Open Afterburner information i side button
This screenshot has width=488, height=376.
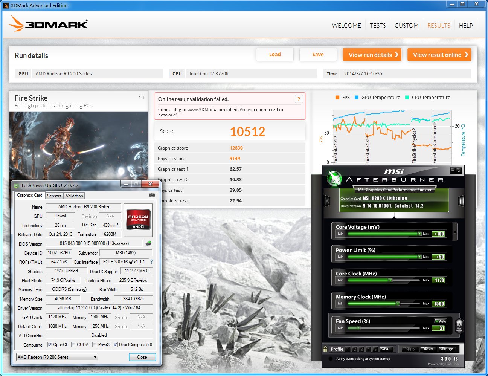pyautogui.click(x=461, y=201)
